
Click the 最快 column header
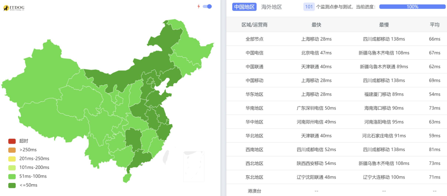pyautogui.click(x=316, y=25)
